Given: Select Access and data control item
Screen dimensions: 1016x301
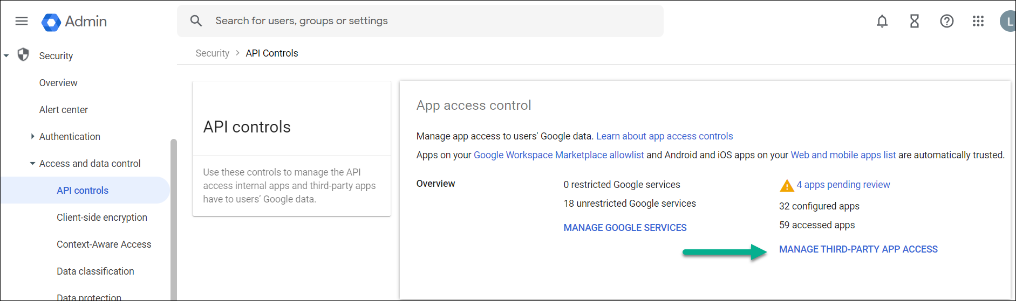Looking at the screenshot, I should pyautogui.click(x=90, y=164).
